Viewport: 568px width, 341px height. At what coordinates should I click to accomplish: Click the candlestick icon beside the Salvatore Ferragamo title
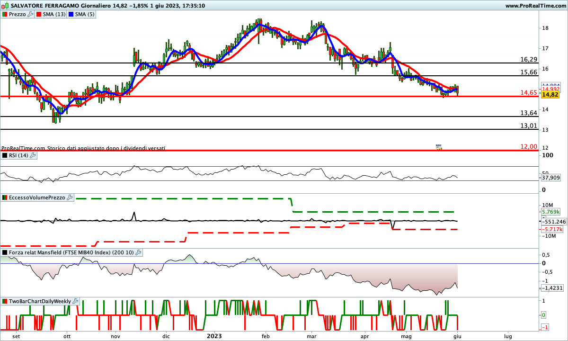point(5,6)
